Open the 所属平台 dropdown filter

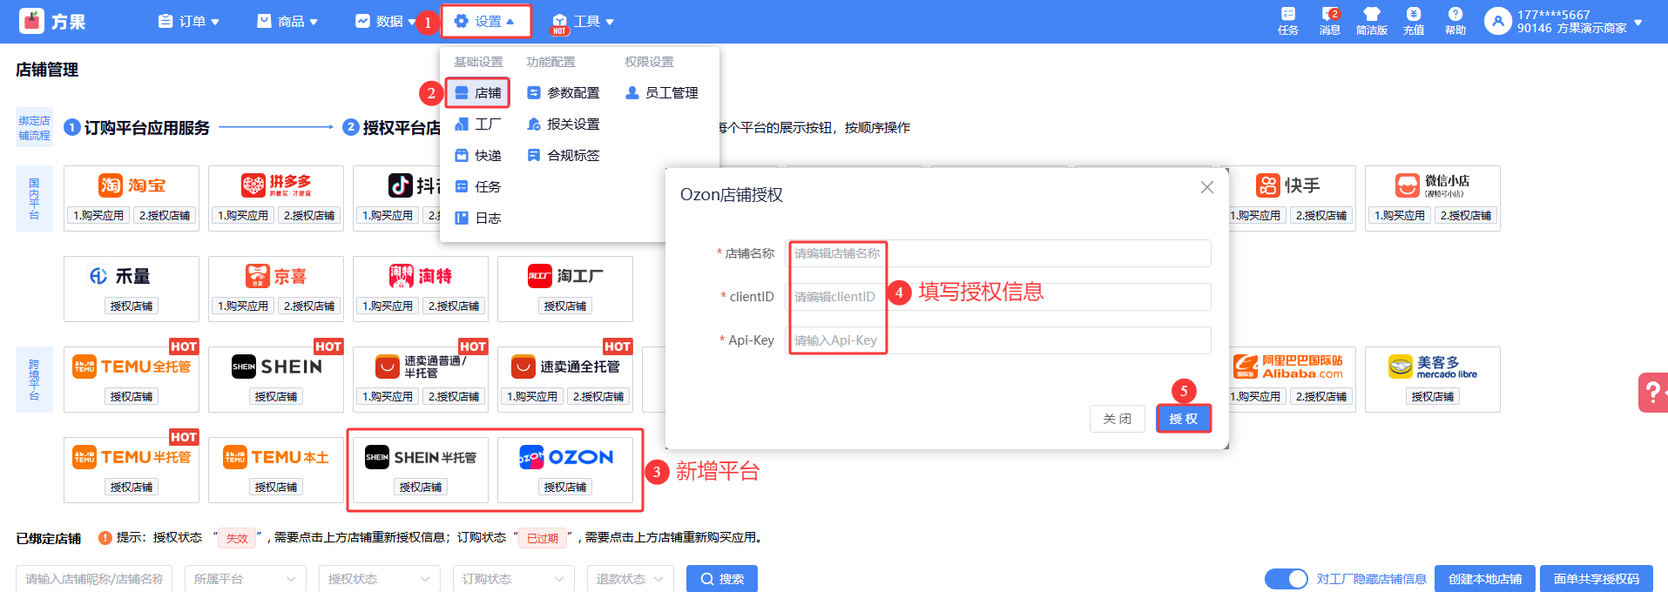(x=246, y=579)
